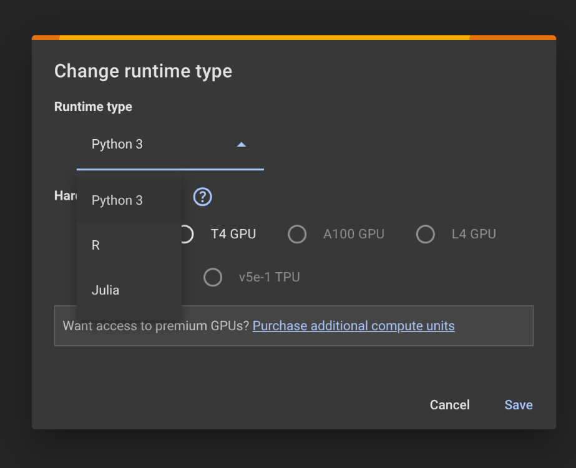Click the orange loading bar atop the dialog
Image resolution: width=576 pixels, height=468 pixels.
tap(293, 37)
